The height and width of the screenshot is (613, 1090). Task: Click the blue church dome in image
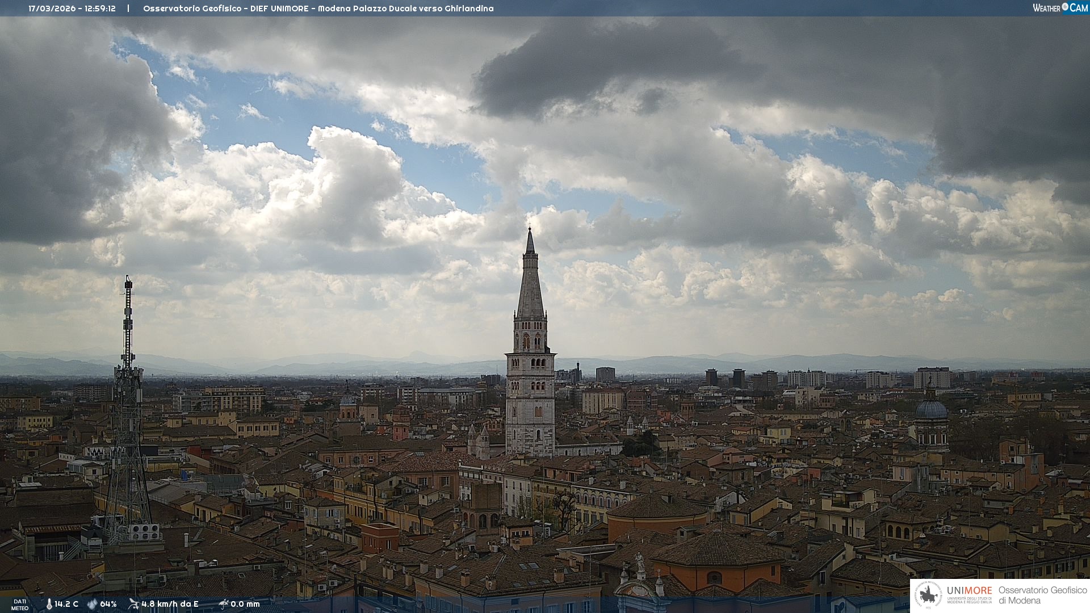pyautogui.click(x=932, y=409)
